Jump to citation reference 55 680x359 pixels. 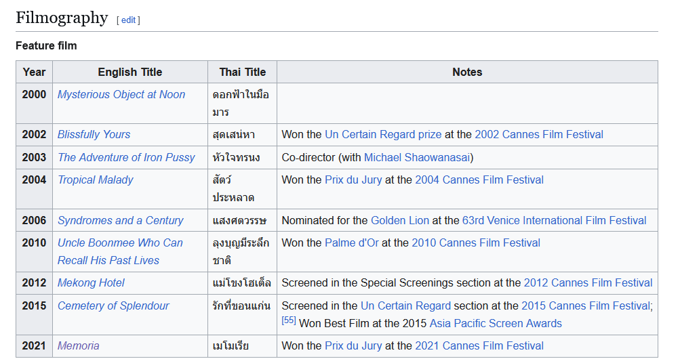click(x=289, y=320)
